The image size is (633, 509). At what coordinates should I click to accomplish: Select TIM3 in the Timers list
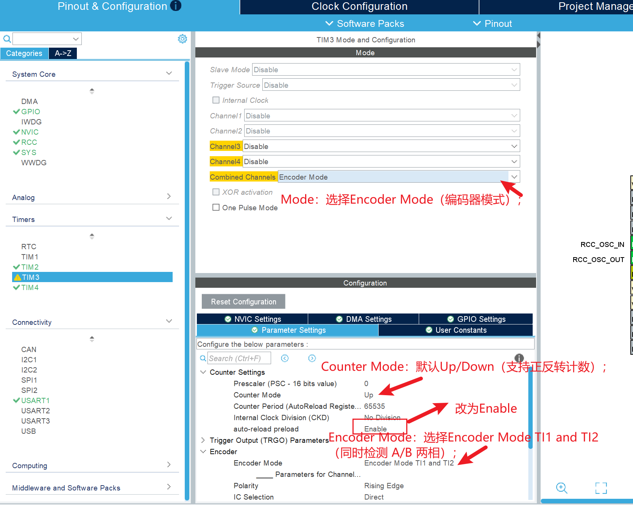tap(92, 277)
